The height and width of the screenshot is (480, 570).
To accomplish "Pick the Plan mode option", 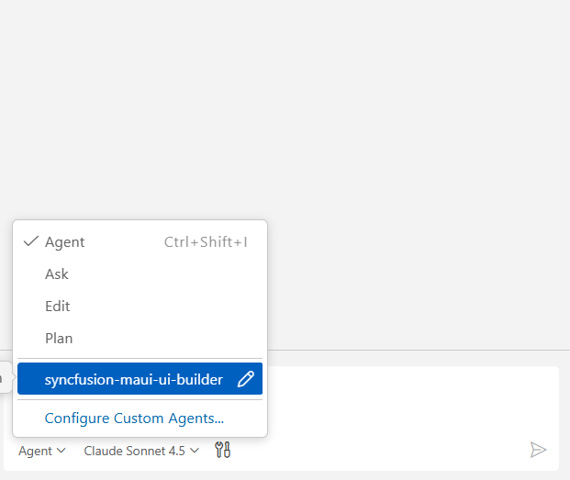I will (140, 339).
